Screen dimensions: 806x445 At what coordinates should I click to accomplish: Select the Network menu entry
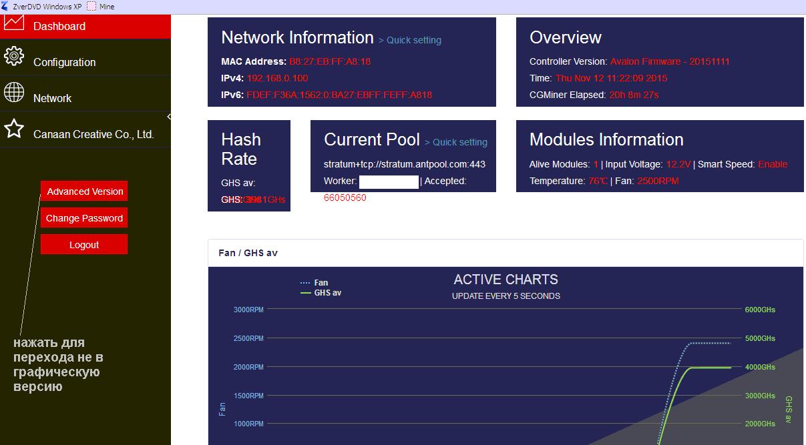click(52, 98)
